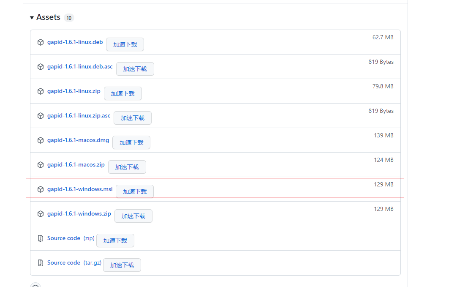
Task: Click the package icon beside gapid-1.6.1-macos.zip
Action: 40,164
